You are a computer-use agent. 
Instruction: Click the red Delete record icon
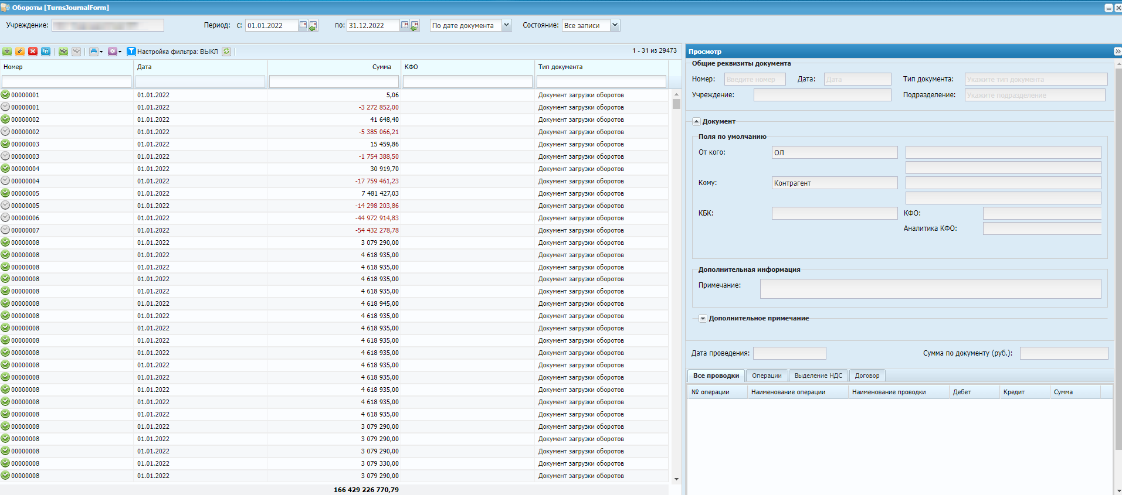pyautogui.click(x=33, y=52)
